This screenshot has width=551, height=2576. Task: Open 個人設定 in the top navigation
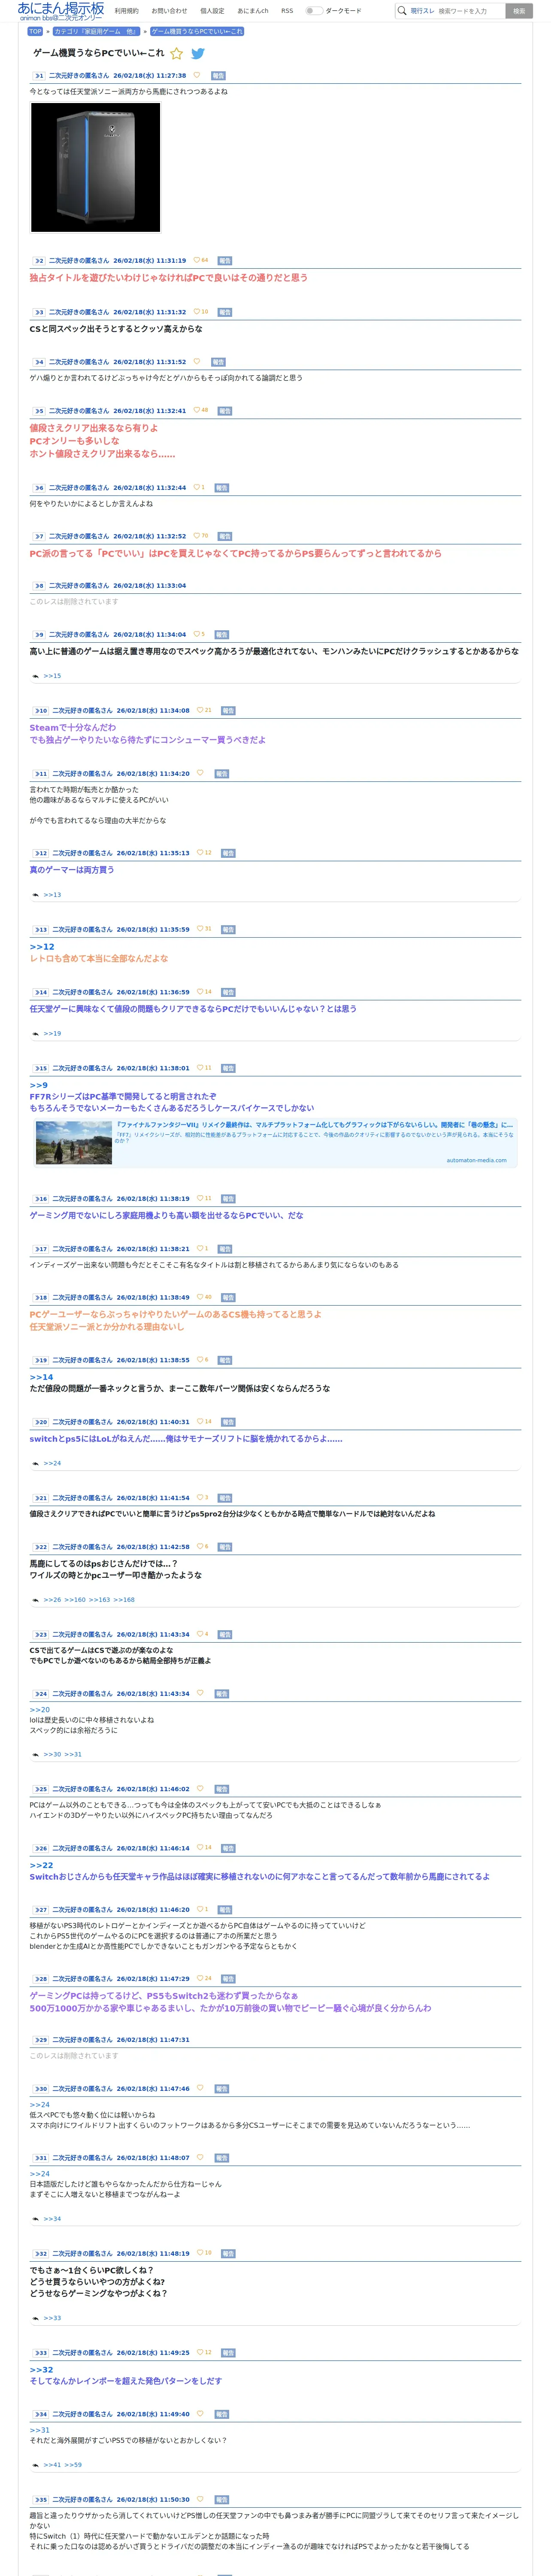[x=212, y=11]
